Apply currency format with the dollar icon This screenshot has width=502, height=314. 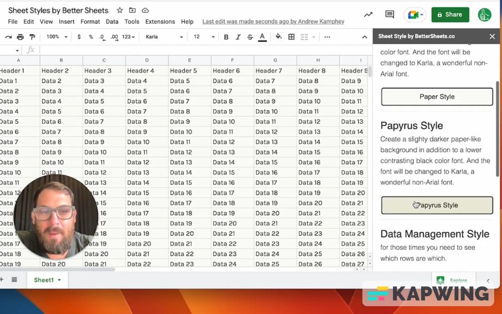(x=79, y=37)
